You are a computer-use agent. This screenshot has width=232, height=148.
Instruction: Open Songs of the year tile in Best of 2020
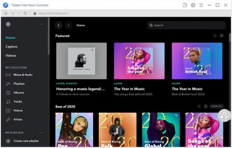[204, 130]
